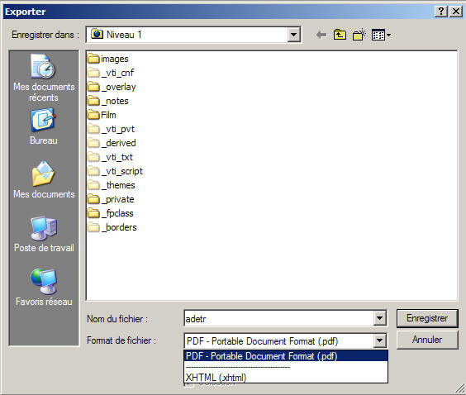Screen dimensions: 466x395
Task: Go up one folder level
Action: pyautogui.click(x=340, y=35)
